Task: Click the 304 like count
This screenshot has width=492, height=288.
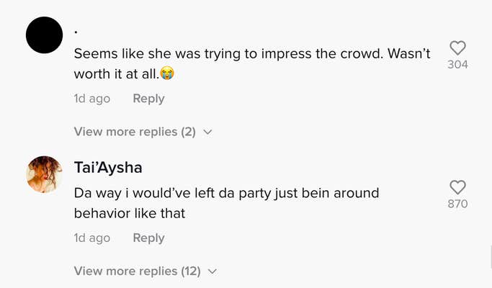Action: [457, 65]
